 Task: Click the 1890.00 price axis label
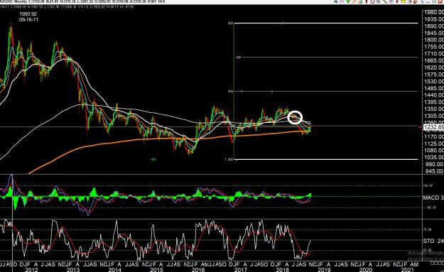pos(433,26)
